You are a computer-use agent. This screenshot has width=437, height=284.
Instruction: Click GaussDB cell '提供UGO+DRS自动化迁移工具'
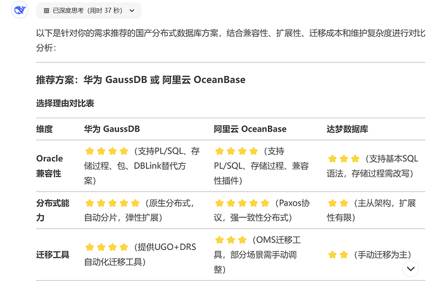(x=140, y=254)
